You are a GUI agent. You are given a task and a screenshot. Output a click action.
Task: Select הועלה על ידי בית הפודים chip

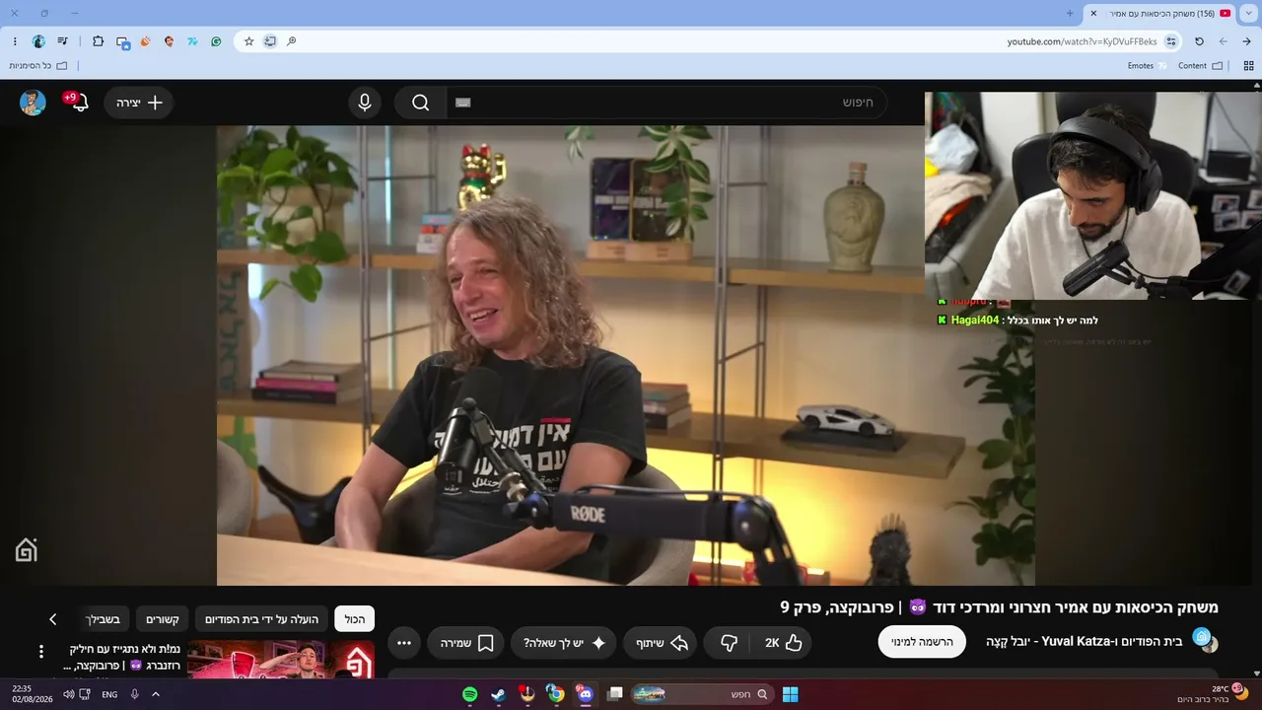(261, 619)
